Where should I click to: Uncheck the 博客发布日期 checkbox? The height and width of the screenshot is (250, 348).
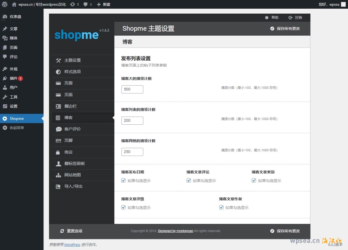click(x=124, y=181)
